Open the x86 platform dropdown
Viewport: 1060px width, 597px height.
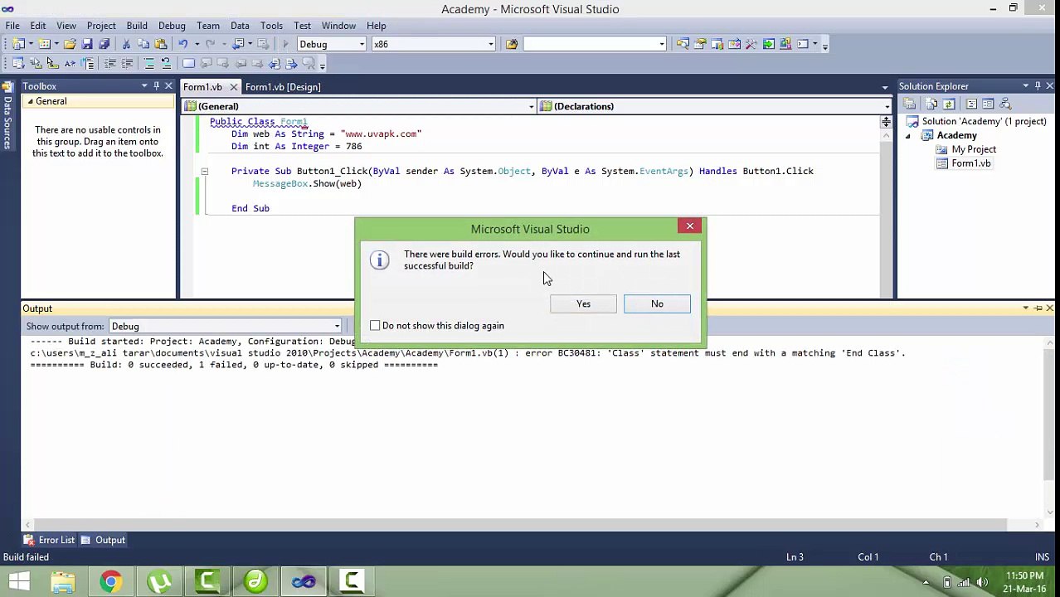[433, 44]
